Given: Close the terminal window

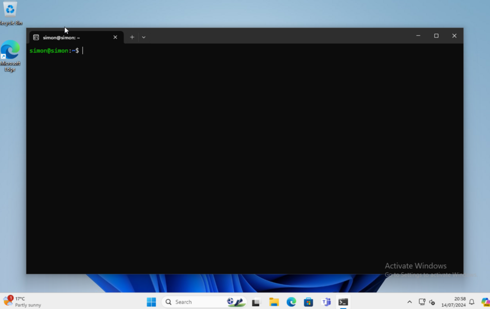Looking at the screenshot, I should 454,36.
